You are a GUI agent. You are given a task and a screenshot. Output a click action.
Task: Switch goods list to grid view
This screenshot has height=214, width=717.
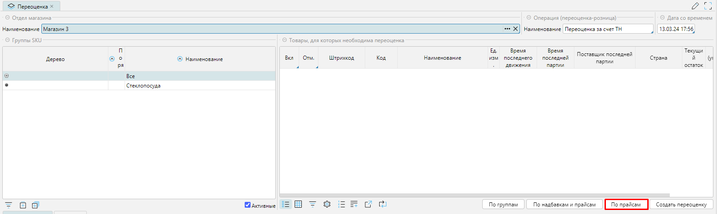tap(298, 204)
